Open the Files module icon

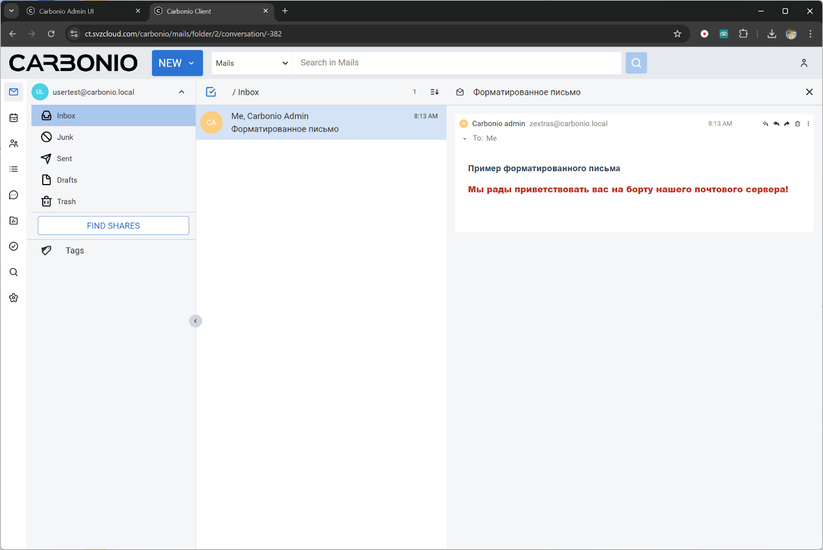(14, 221)
